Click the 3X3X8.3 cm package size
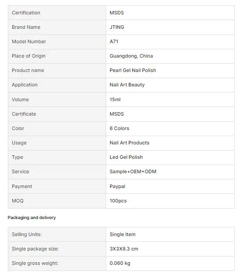This screenshot has width=239, height=274. [x=124, y=249]
